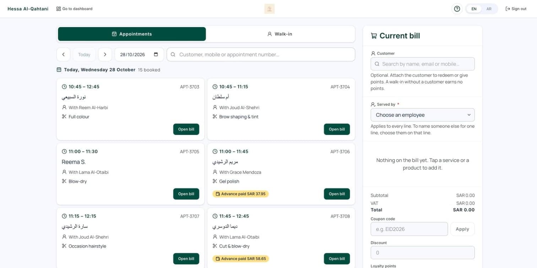Screen dimensions: 537x268
Task: Switch to the Appointments tab
Action: point(132,34)
